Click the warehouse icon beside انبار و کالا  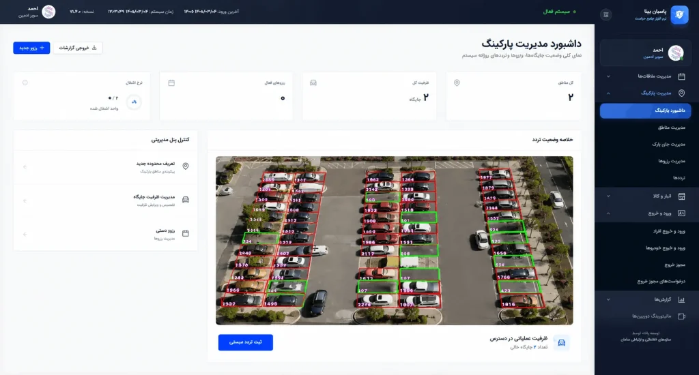pyautogui.click(x=681, y=196)
